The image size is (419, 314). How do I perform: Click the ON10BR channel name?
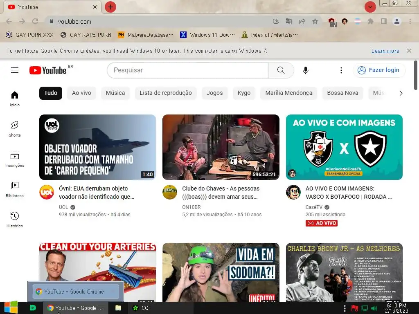(x=191, y=207)
